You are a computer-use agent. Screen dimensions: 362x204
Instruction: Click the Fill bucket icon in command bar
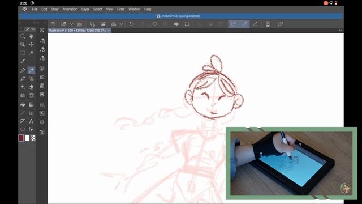point(176,24)
